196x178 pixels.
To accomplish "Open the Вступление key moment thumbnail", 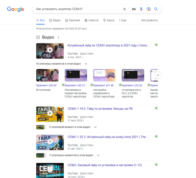I will pyautogui.click(x=48, y=75).
